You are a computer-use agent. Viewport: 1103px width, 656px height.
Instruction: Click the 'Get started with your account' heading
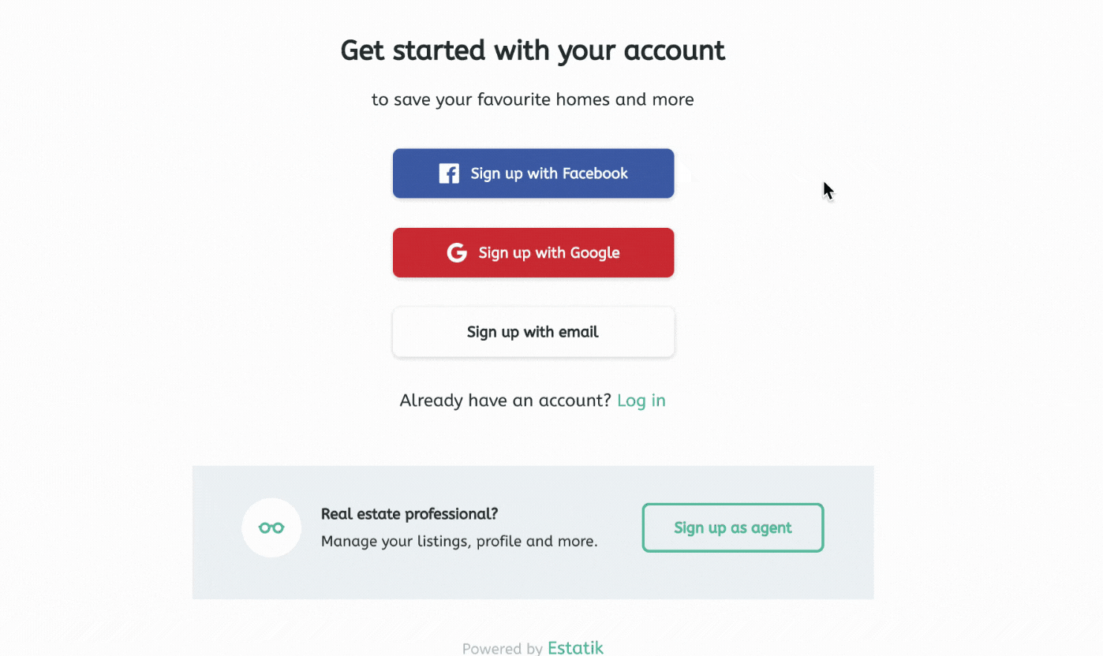[x=533, y=50]
